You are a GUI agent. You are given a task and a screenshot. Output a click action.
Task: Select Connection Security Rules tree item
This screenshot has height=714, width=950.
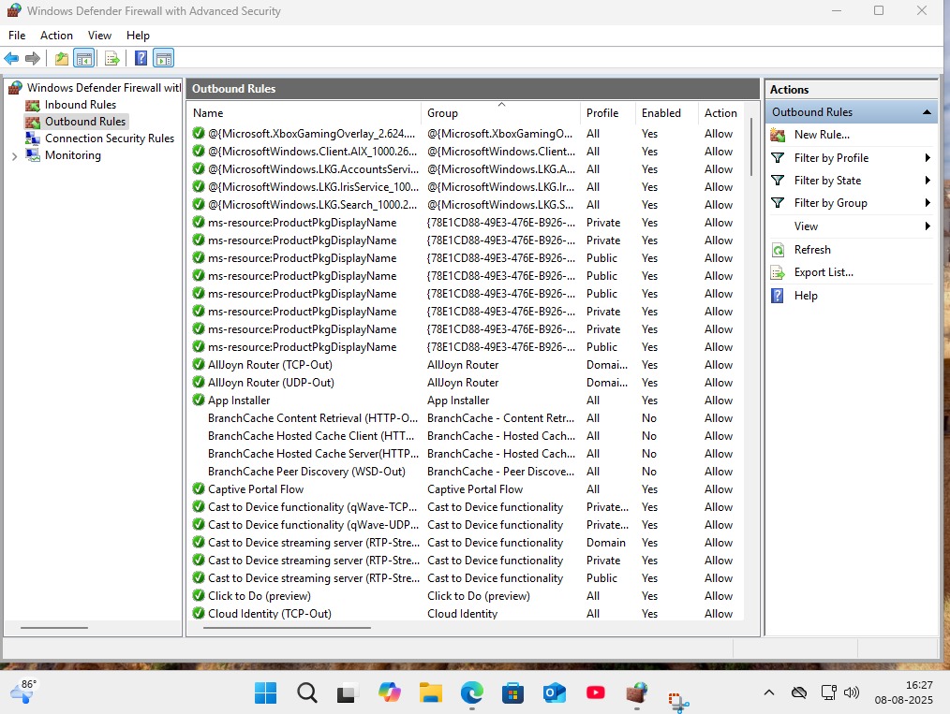point(109,138)
